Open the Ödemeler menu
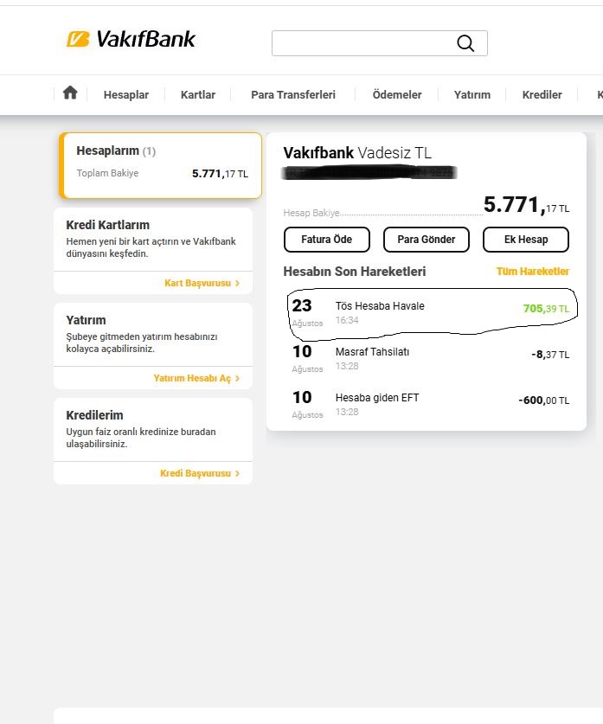603x724 pixels. (397, 94)
